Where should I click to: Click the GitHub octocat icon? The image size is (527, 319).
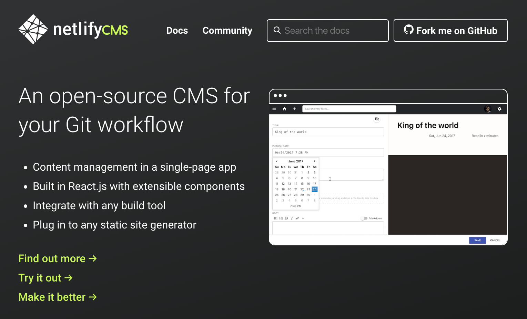409,30
